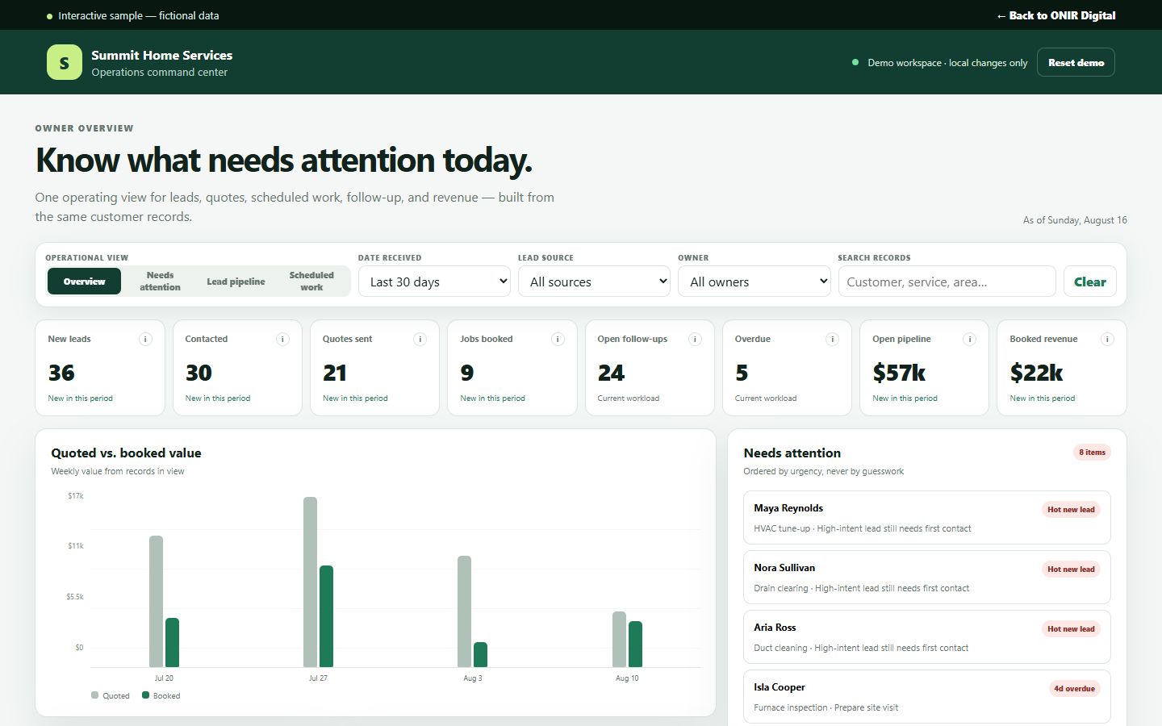Click the Booked legend swatch

click(x=145, y=695)
